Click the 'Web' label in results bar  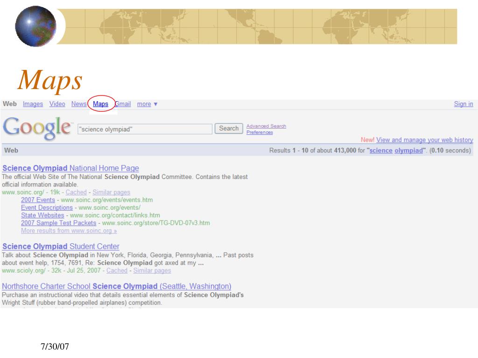(11, 150)
